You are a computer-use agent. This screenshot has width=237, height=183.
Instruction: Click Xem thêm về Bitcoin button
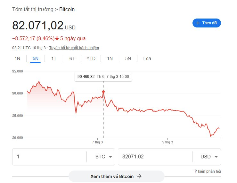(x=116, y=176)
